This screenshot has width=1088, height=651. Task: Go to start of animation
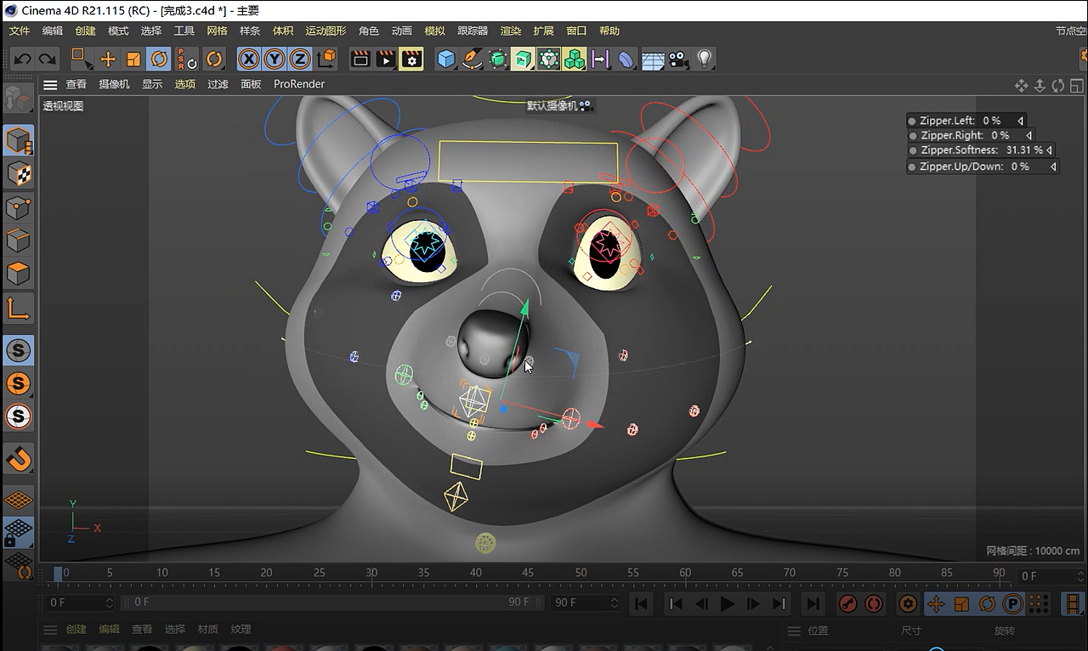pyautogui.click(x=641, y=603)
